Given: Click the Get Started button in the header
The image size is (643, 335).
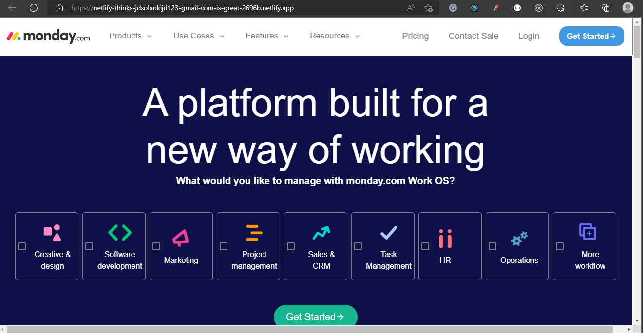Looking at the screenshot, I should 591,36.
